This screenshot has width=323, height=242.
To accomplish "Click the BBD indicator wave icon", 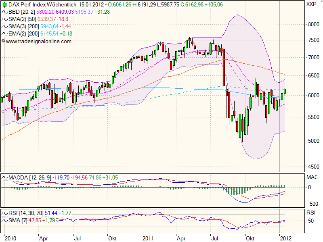I will point(4,12).
